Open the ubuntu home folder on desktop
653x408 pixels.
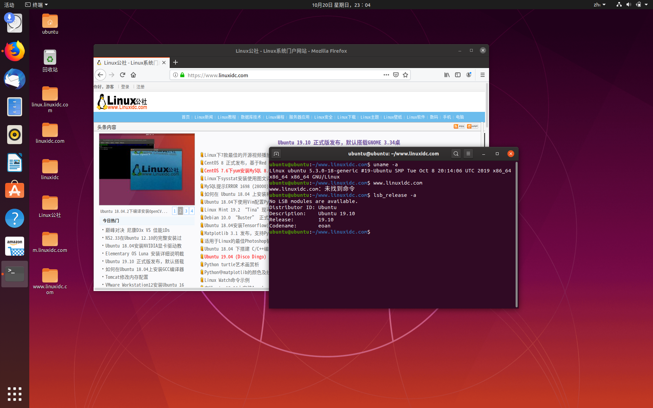(x=50, y=24)
